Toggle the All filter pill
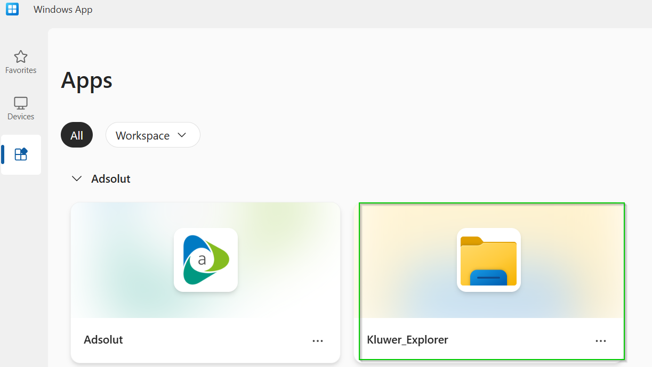652x367 pixels. (77, 135)
